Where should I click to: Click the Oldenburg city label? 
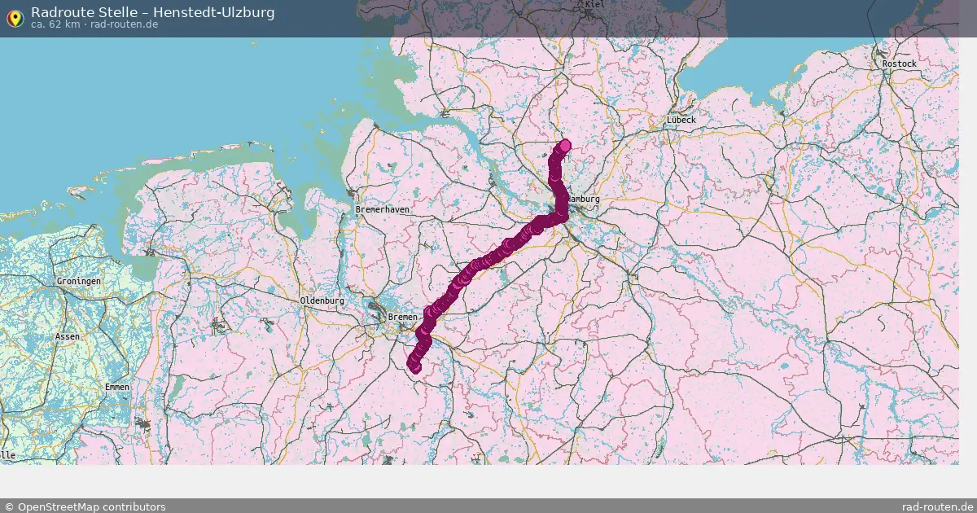[322, 300]
